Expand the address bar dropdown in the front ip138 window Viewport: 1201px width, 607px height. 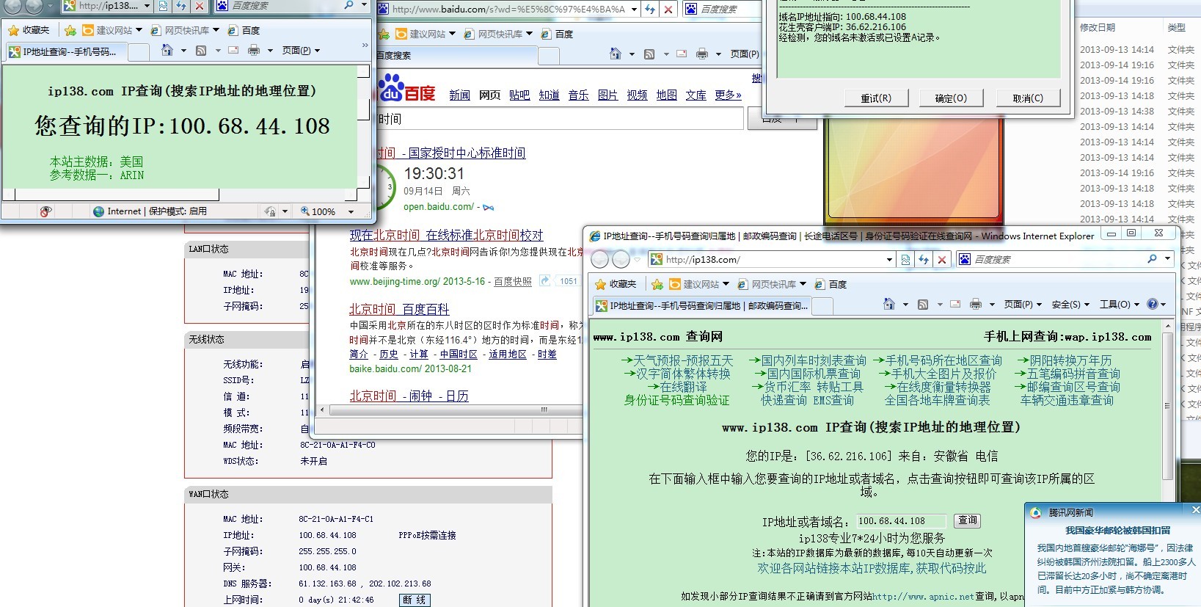(x=889, y=260)
